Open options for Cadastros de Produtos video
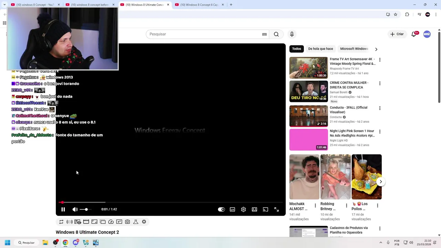This screenshot has height=248, width=441. point(380,229)
